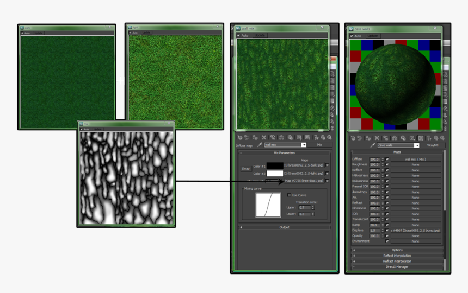This screenshot has width=468, height=293.
Task: Click Put to Library icon in wall mix window
Action: pos(290,137)
